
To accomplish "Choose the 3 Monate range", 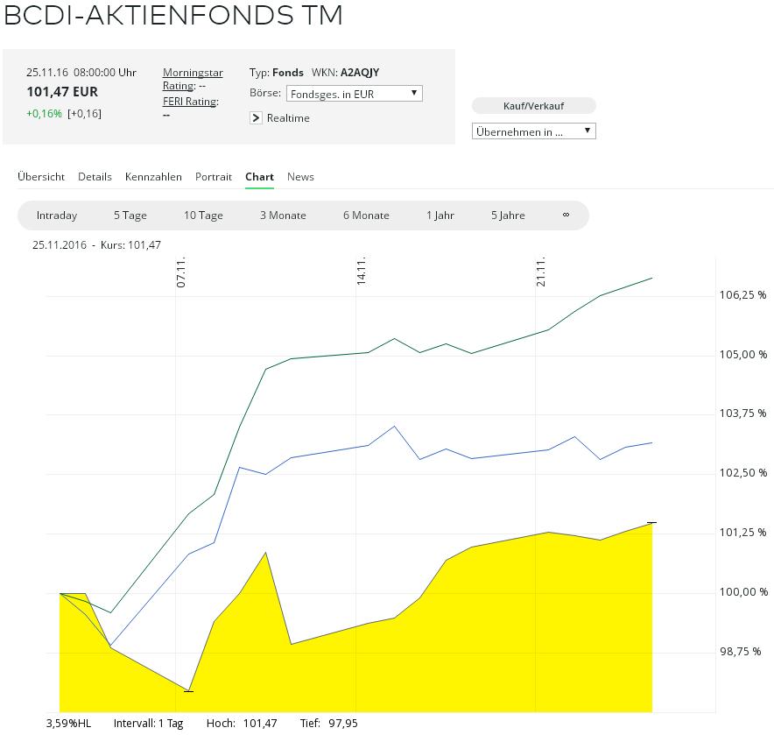I will [283, 216].
